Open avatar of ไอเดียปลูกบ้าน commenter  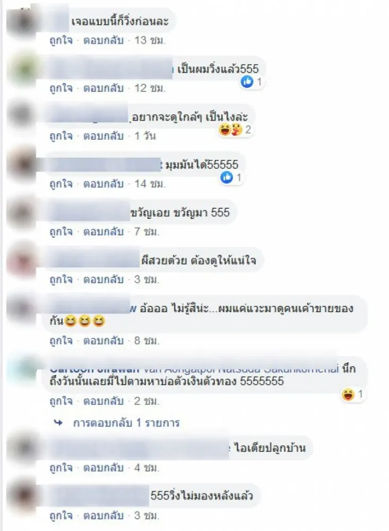22,449
